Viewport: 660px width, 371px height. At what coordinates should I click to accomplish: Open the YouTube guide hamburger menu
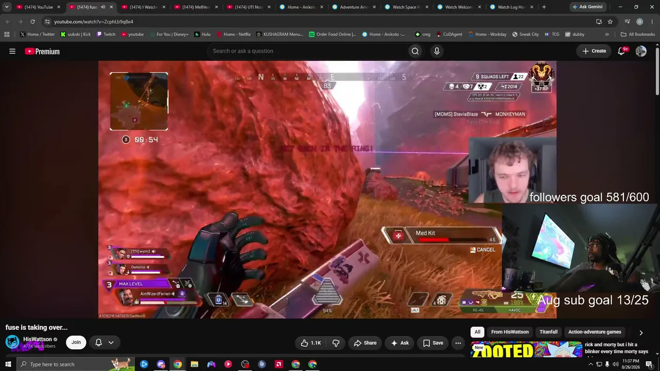pos(12,51)
